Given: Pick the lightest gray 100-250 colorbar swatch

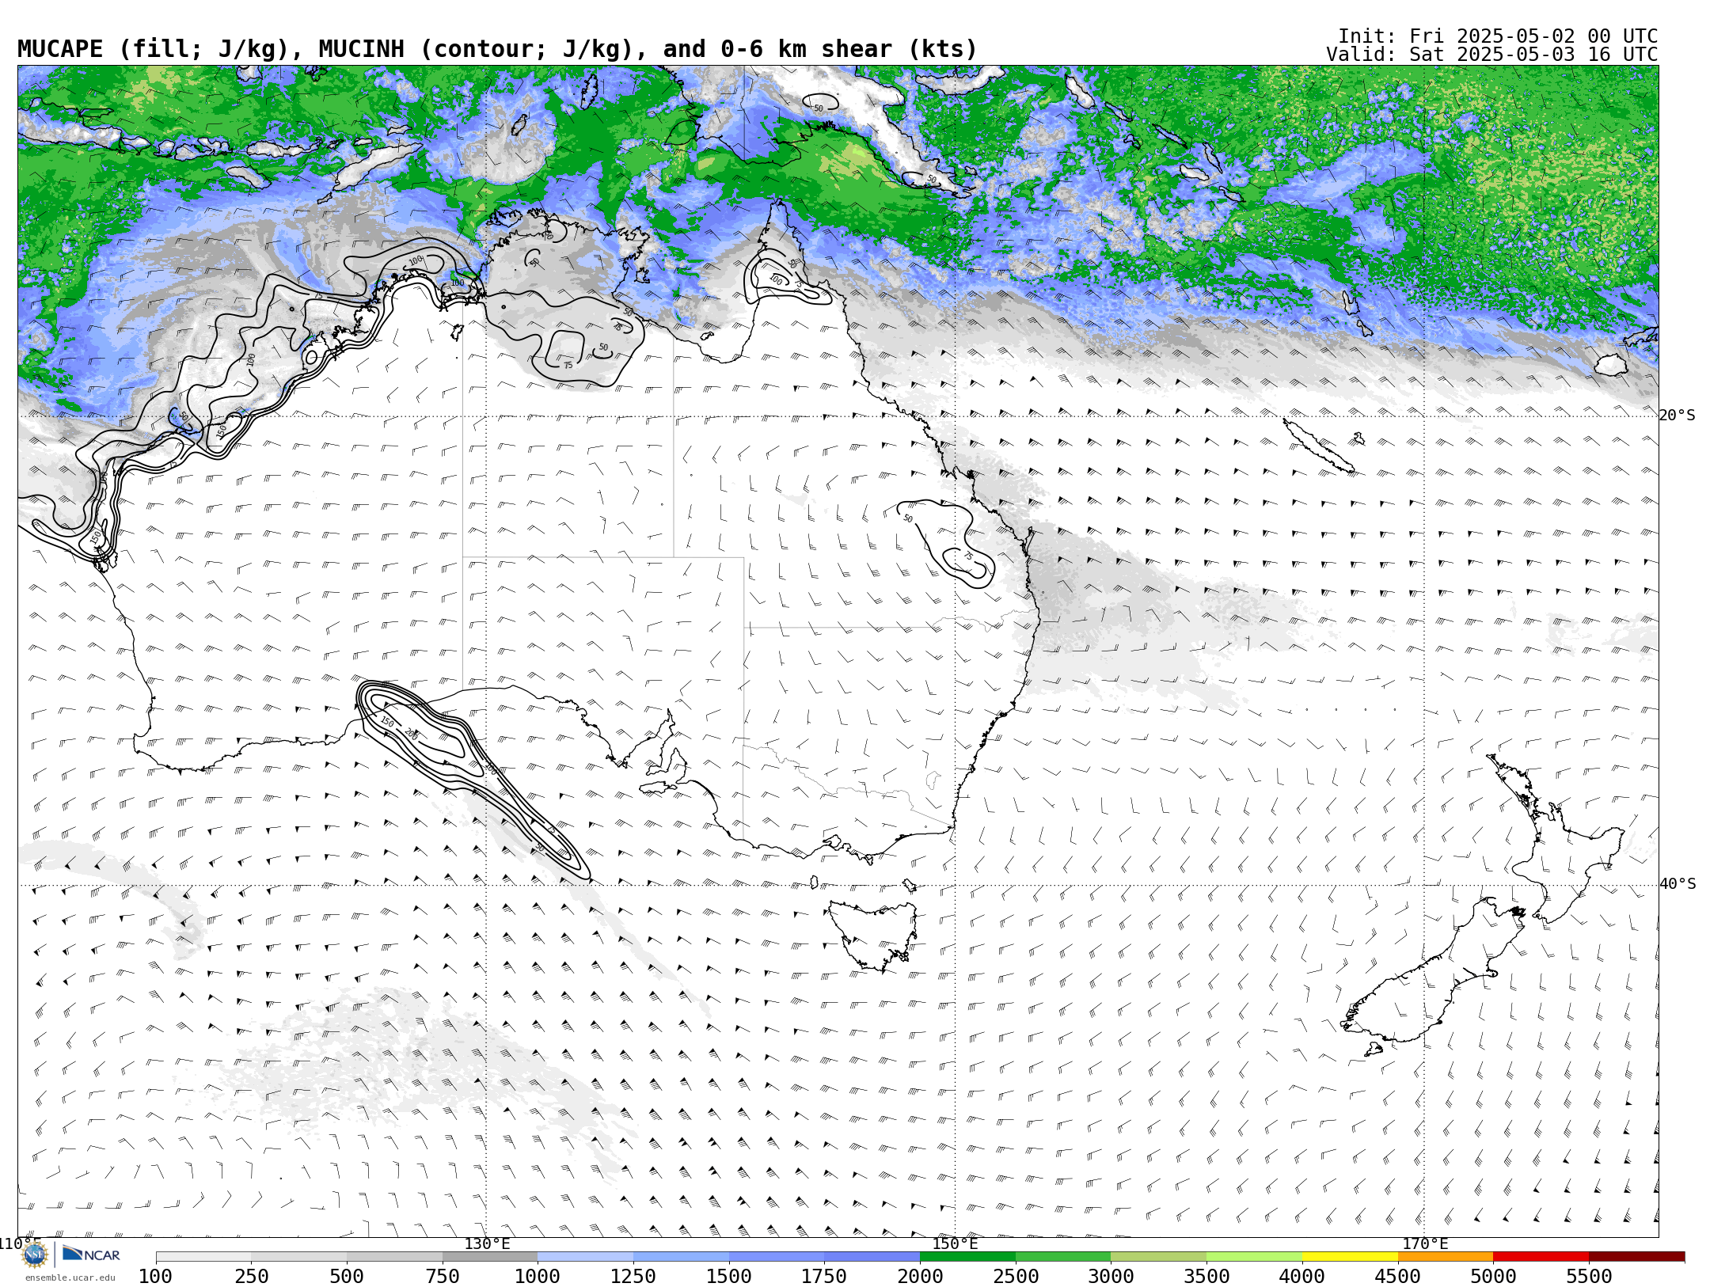Looking at the screenshot, I should [203, 1257].
